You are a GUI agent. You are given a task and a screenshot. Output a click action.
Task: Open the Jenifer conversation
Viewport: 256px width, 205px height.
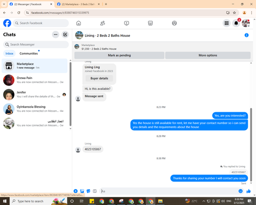[x=34, y=94]
